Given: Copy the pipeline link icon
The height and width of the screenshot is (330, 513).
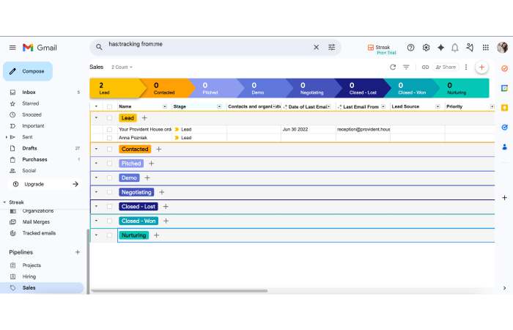Looking at the screenshot, I should pos(425,67).
